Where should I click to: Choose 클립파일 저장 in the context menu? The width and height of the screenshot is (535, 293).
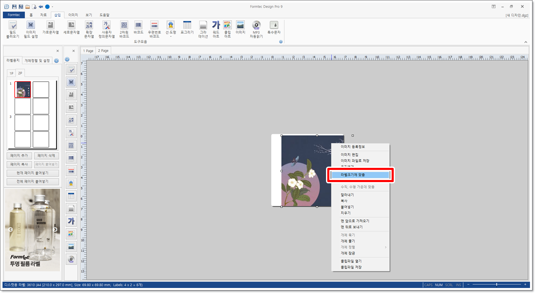tap(360, 267)
